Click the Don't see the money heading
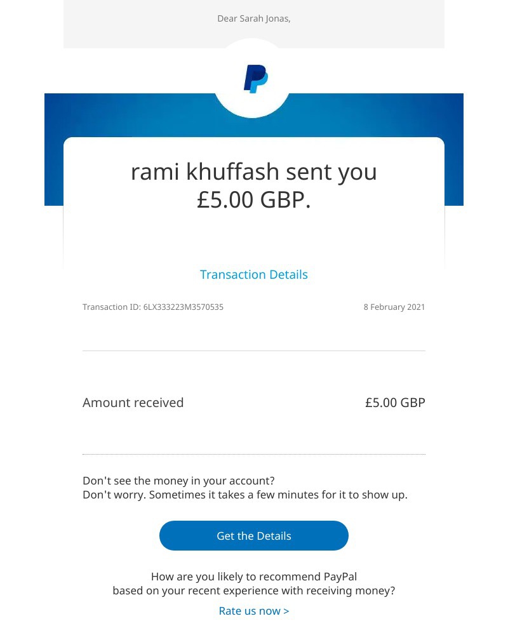 (x=178, y=481)
